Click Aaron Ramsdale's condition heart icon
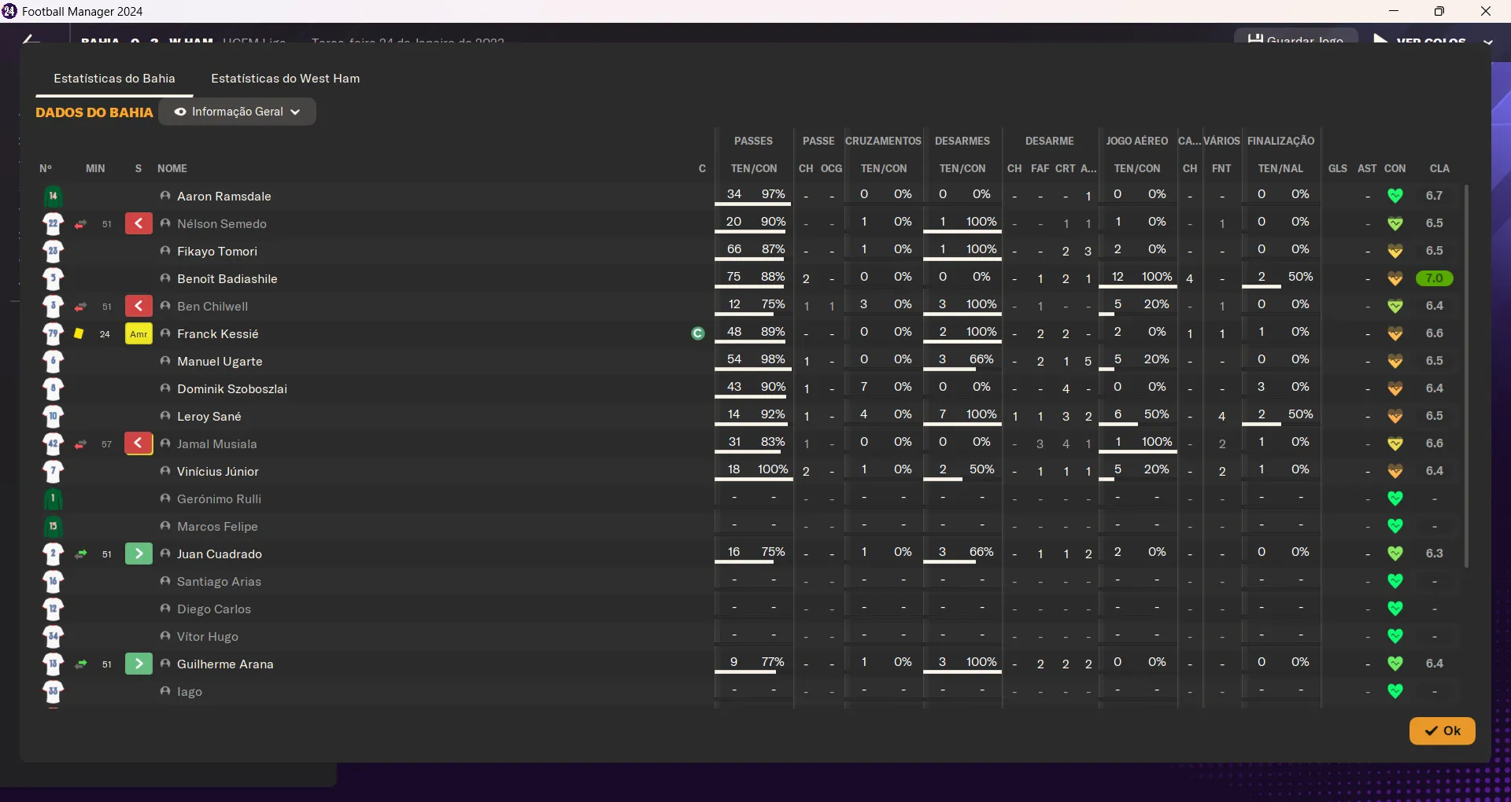Viewport: 1511px width, 802px height. 1395,196
